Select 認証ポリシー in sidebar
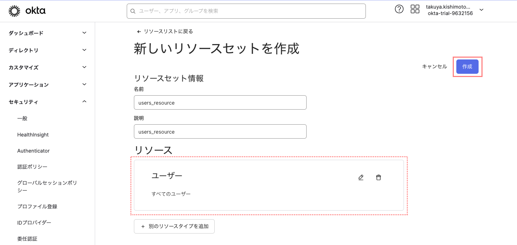517x245 pixels. pyautogui.click(x=32, y=167)
